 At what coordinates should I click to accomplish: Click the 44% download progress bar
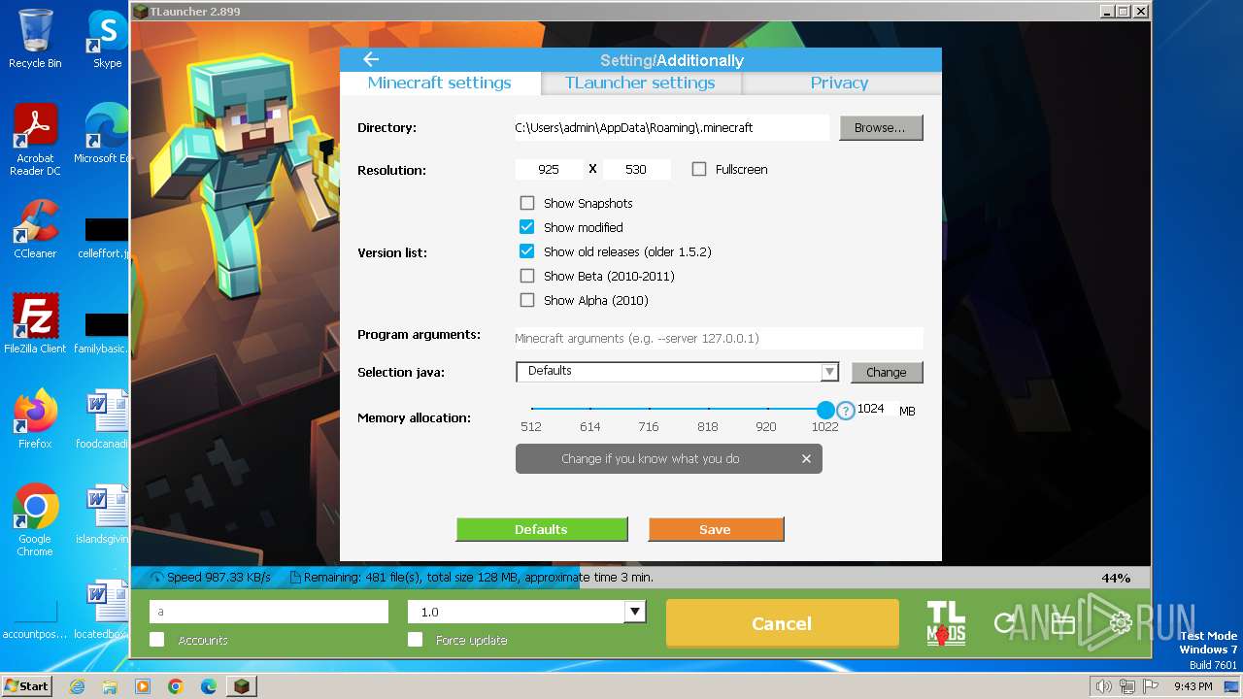[641, 577]
